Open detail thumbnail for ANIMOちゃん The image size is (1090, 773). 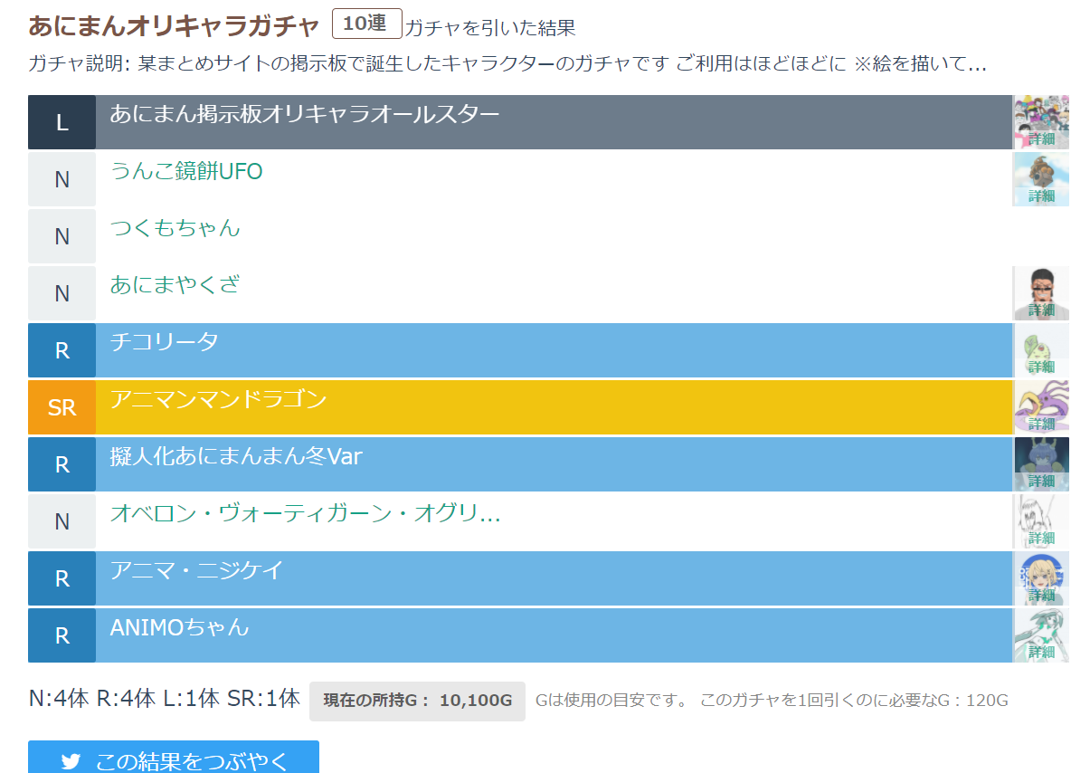(x=1040, y=635)
